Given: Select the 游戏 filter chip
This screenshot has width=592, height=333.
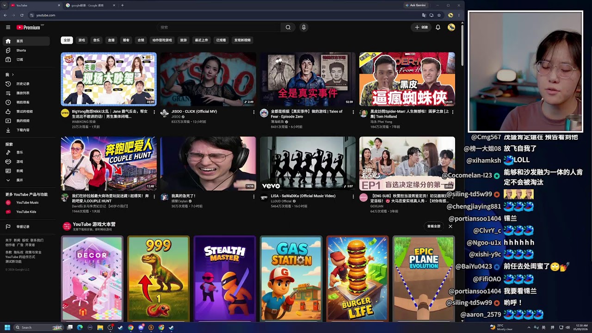Looking at the screenshot, I should (82, 40).
